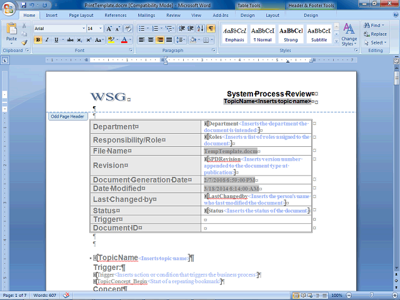Toggle align text right
This screenshot has height=300, width=400.
[160, 40]
